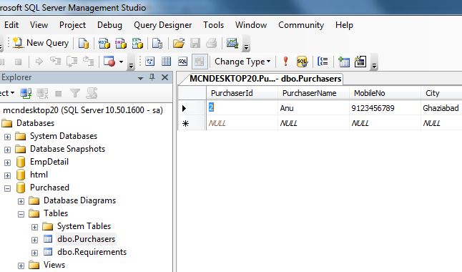Select the dbo.Purchasers document tab
Image resolution: width=462 pixels, height=272 pixels.
[265, 79]
